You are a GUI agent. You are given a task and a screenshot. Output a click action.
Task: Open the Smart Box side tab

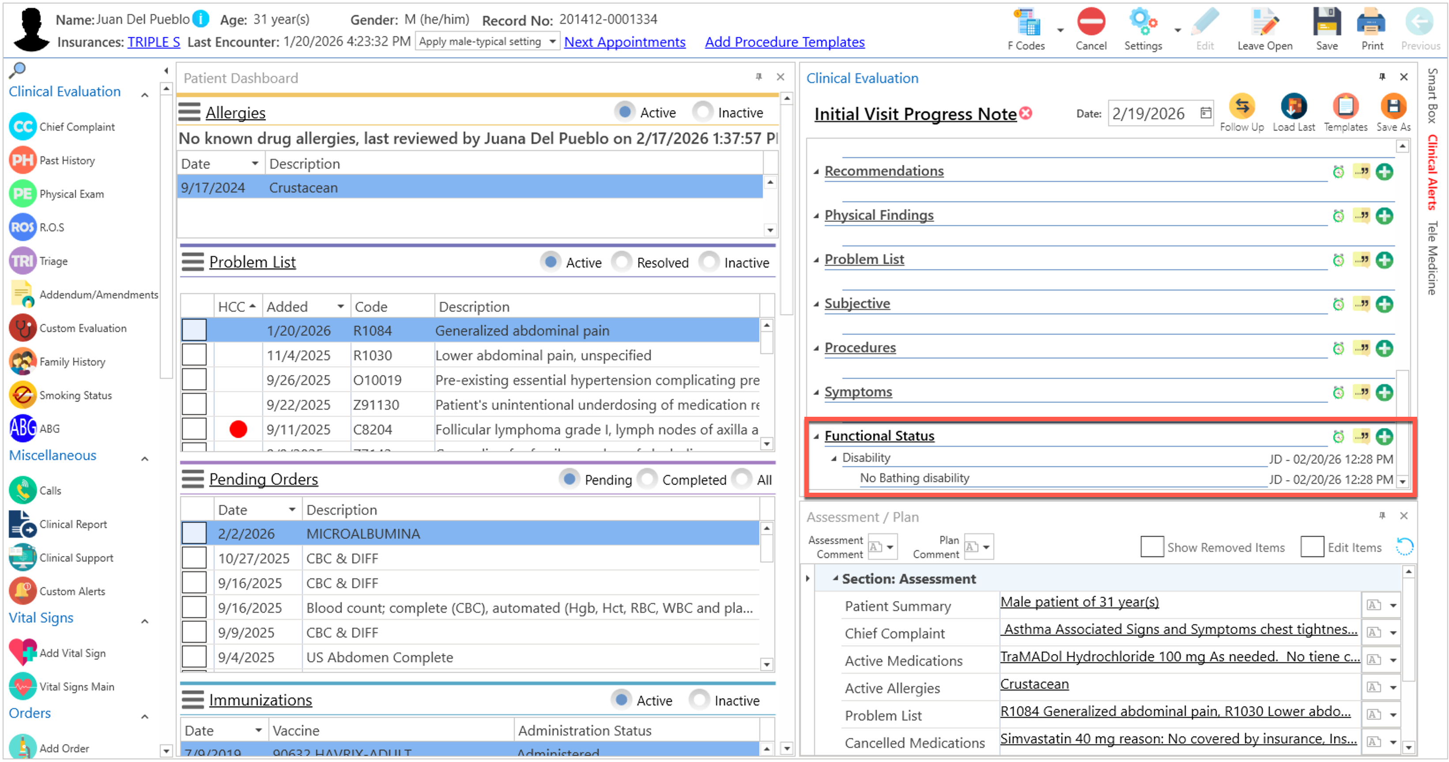1432,96
